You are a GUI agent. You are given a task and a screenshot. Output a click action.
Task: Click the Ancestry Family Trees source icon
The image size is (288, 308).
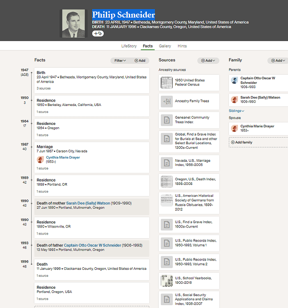pos(167,101)
